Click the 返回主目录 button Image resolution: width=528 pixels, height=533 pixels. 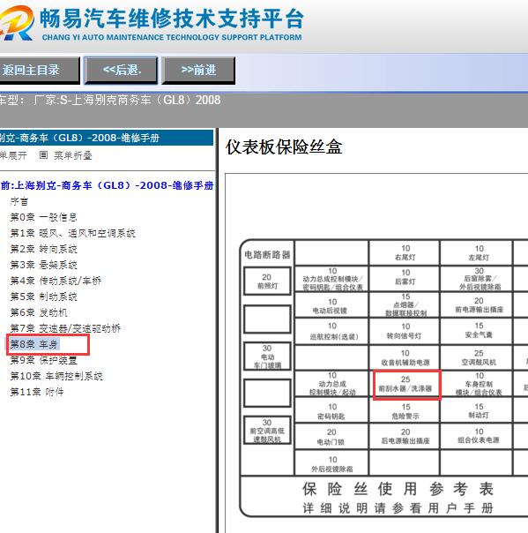click(x=39, y=71)
